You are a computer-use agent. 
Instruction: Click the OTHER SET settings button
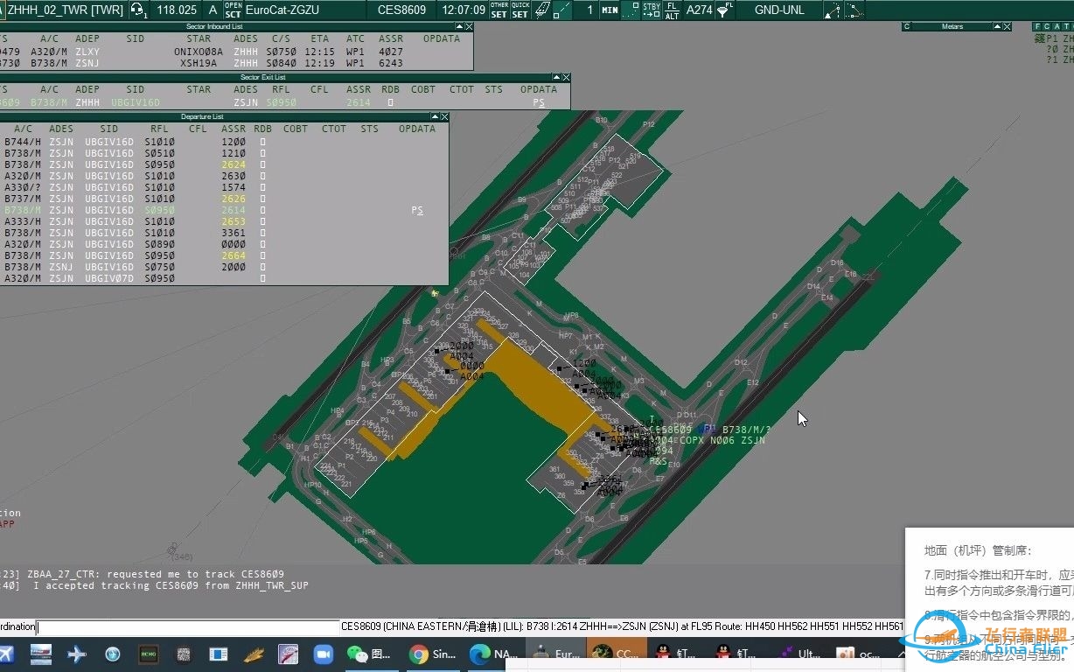pos(499,10)
